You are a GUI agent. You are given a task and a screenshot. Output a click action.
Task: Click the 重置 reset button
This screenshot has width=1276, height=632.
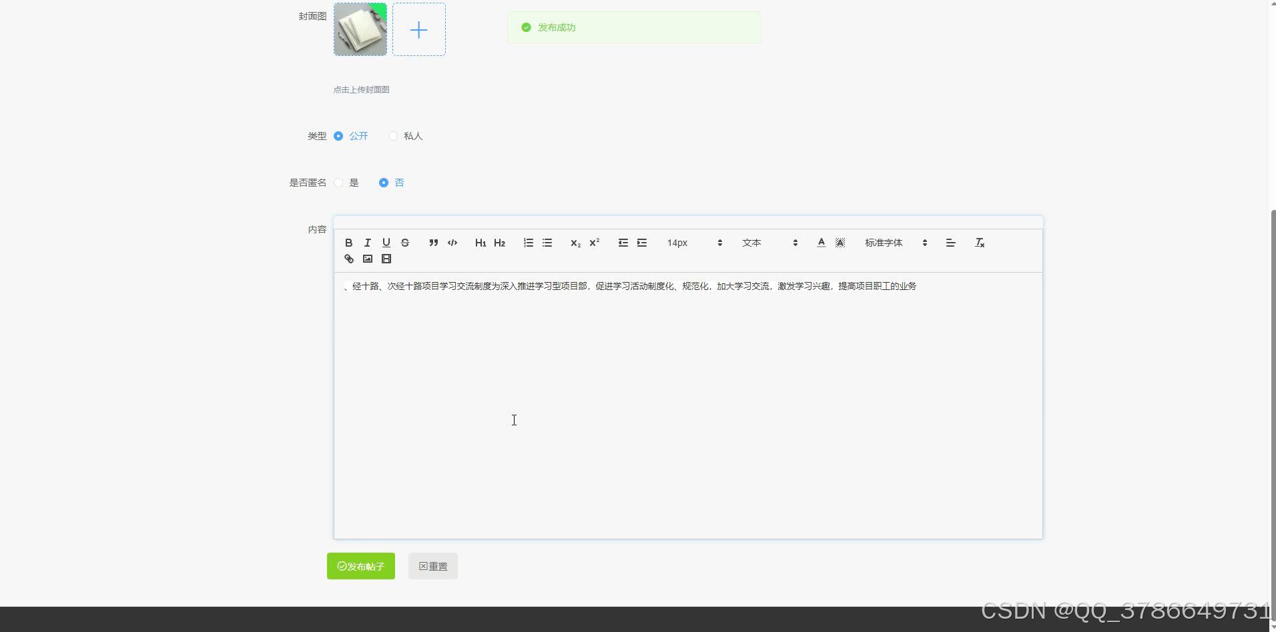(x=433, y=566)
